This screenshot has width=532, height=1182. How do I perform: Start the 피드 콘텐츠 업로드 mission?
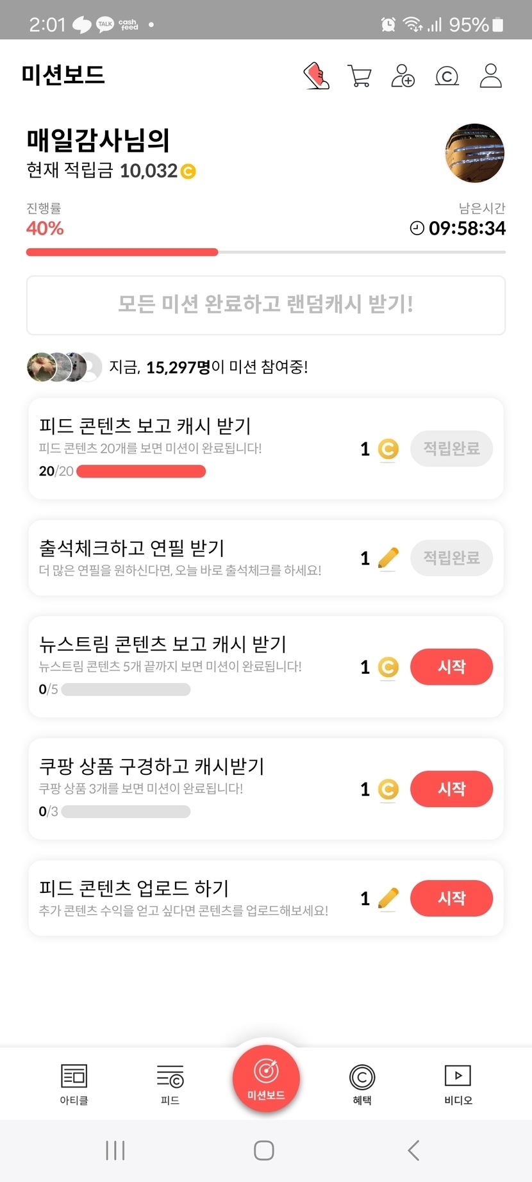pyautogui.click(x=451, y=898)
